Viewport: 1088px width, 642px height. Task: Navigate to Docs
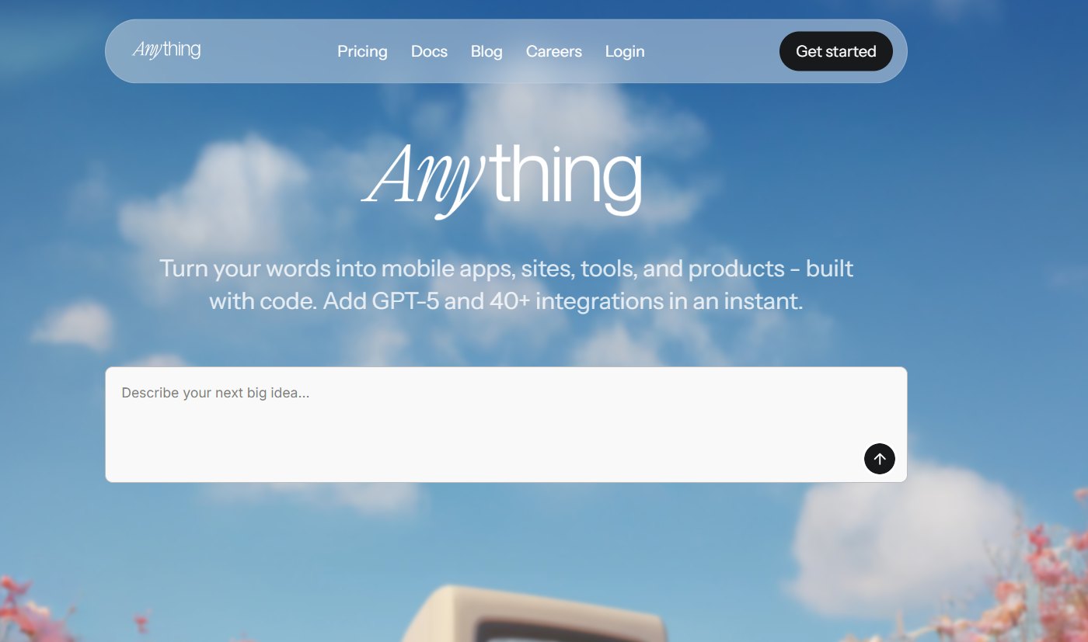(x=429, y=51)
